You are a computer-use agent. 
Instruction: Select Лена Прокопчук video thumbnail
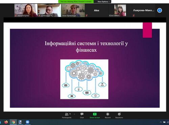(73, 10)
